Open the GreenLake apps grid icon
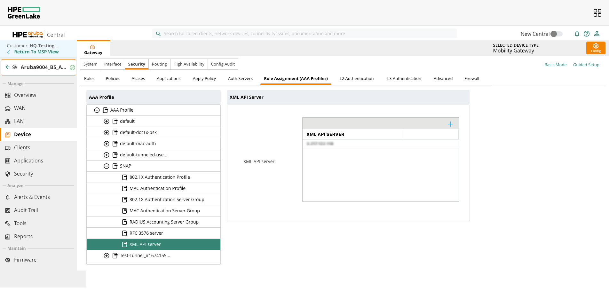 [597, 13]
